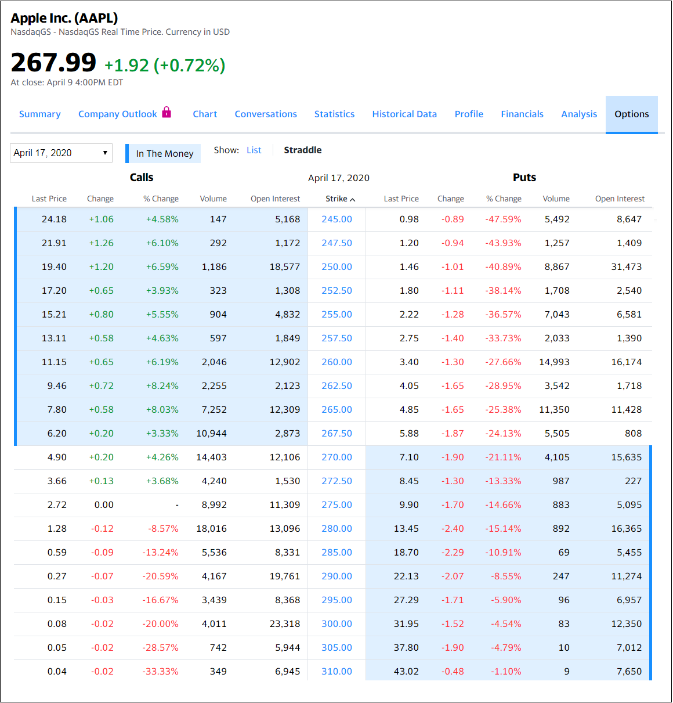The width and height of the screenshot is (673, 703).
Task: Click the Calls Open Interest column header
Action: (275, 199)
